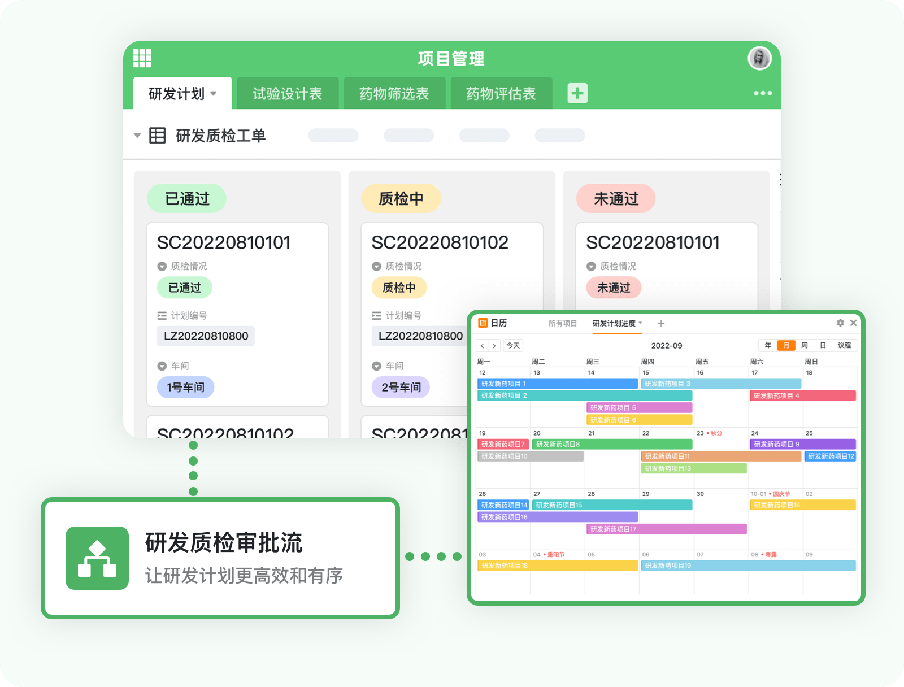The height and width of the screenshot is (687, 904).
Task: Switch calendar to 周 view
Action: pos(805,345)
